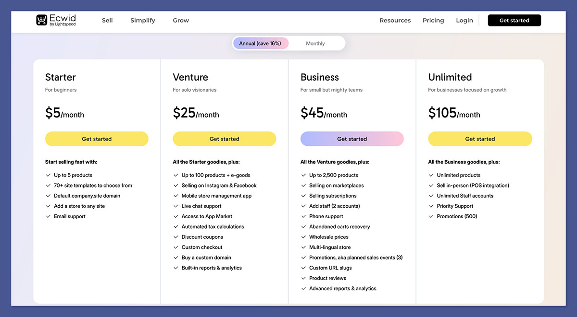Click the checkmark next to "Email support"
Screen dimensions: 577x317
48,216
